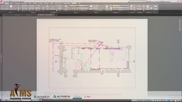
Task: Activate the Trim command
Action: (38, 6)
